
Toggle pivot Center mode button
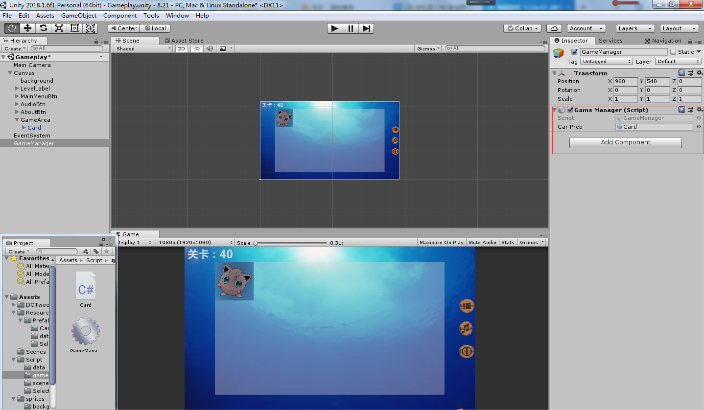(x=124, y=28)
